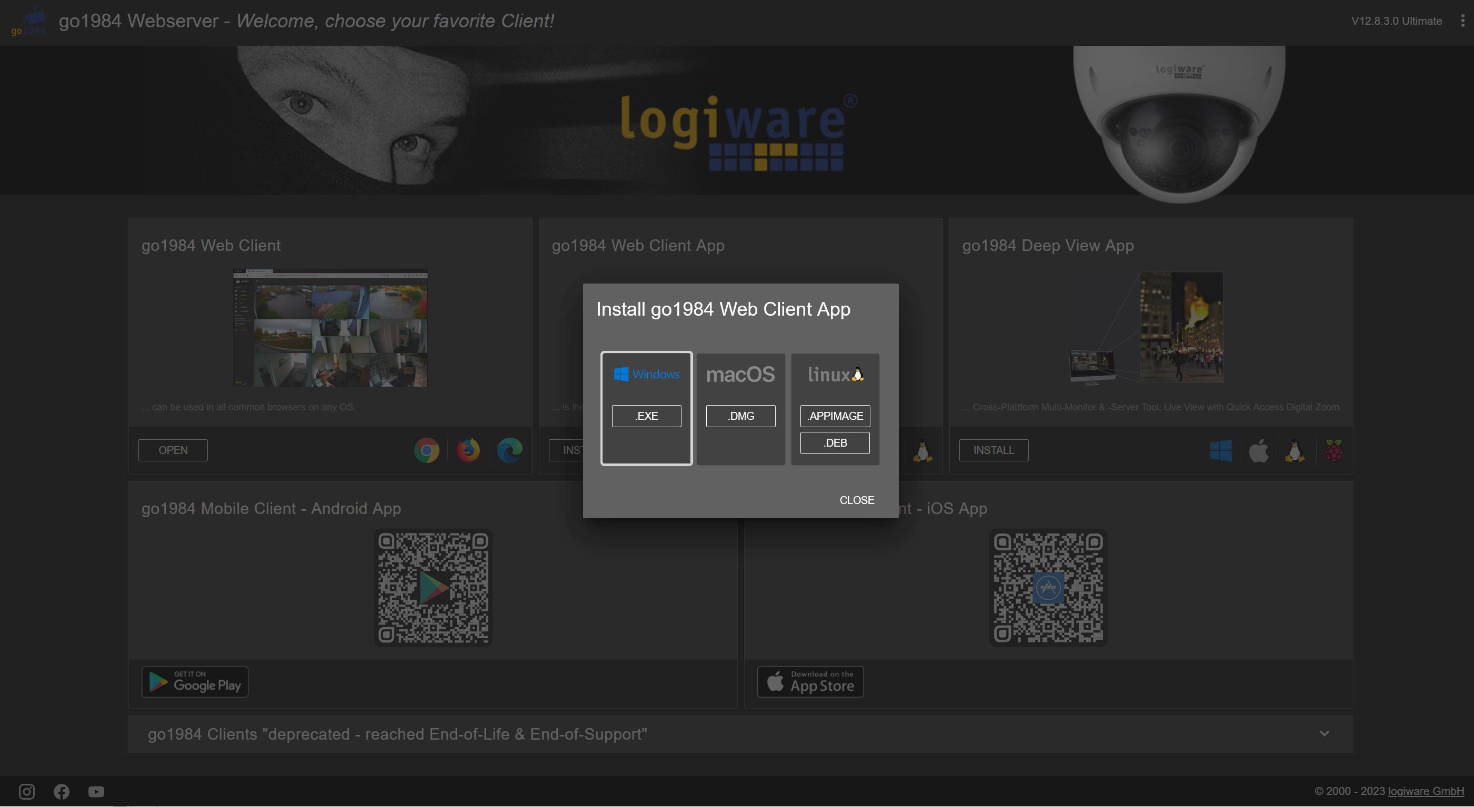Download the Linux .APPIMAGE package
The image size is (1474, 807).
click(x=835, y=416)
